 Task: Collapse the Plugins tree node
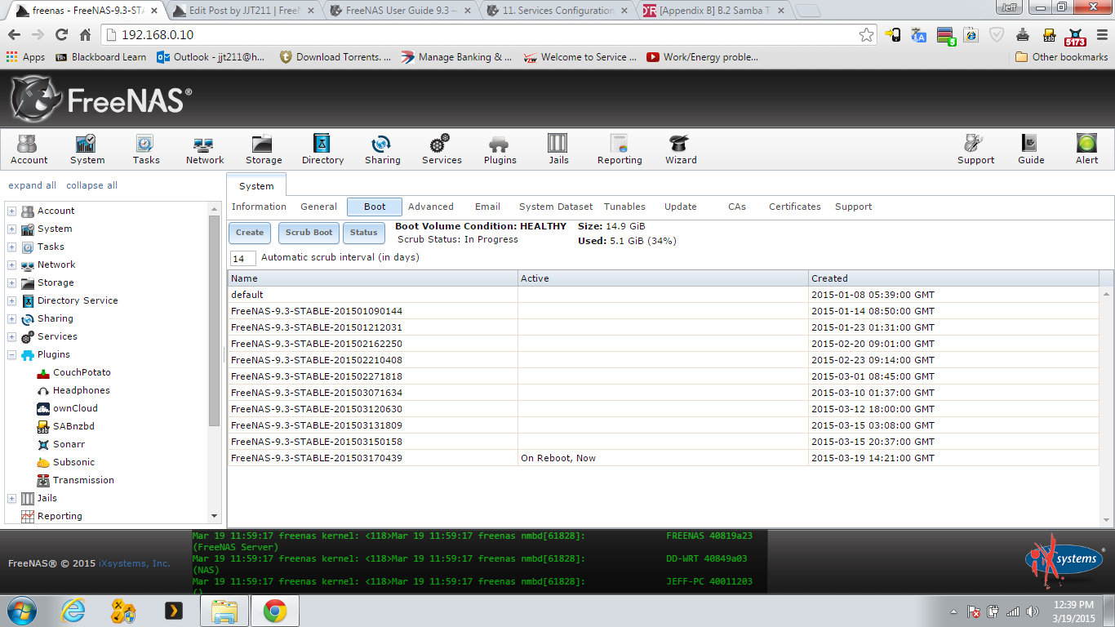12,355
